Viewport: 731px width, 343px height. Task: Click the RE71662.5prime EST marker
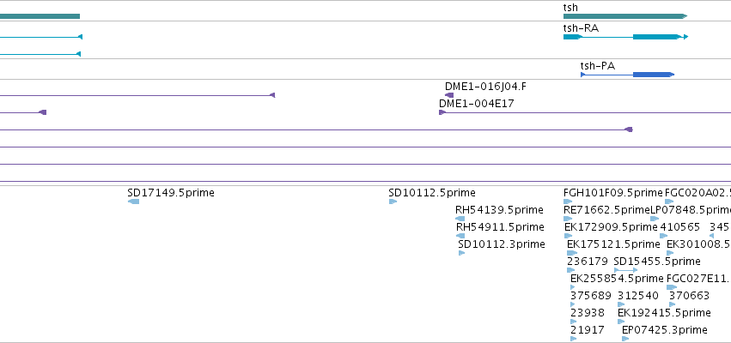coord(568,219)
